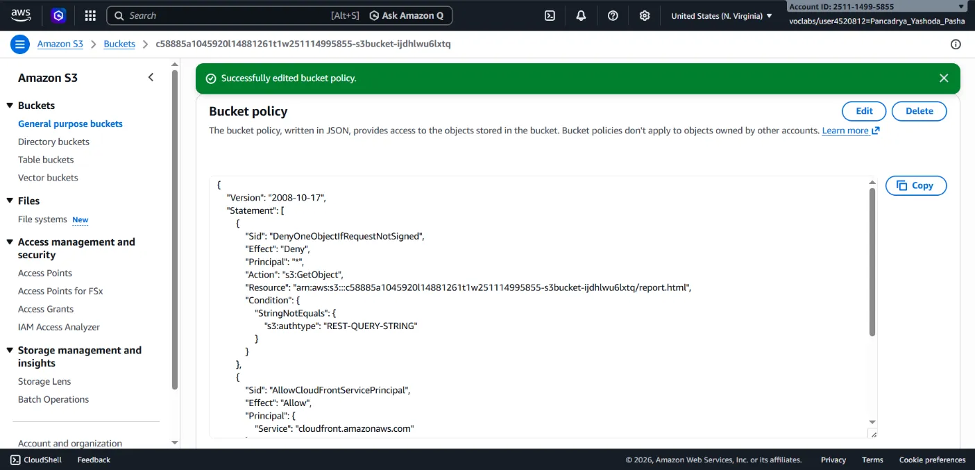Click the policy scroll down arrow

point(872,421)
